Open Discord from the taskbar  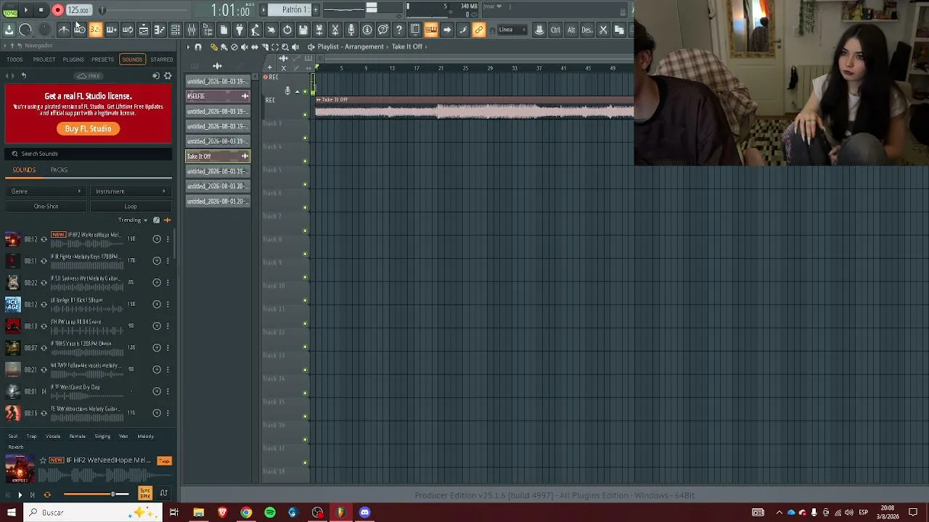point(364,513)
